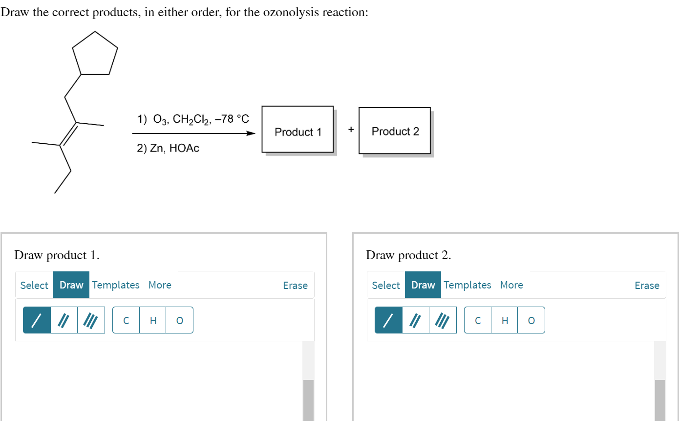Pick the Oxygen atom in product 1 editor
Viewport: 679px width, 421px height.
[x=179, y=320]
